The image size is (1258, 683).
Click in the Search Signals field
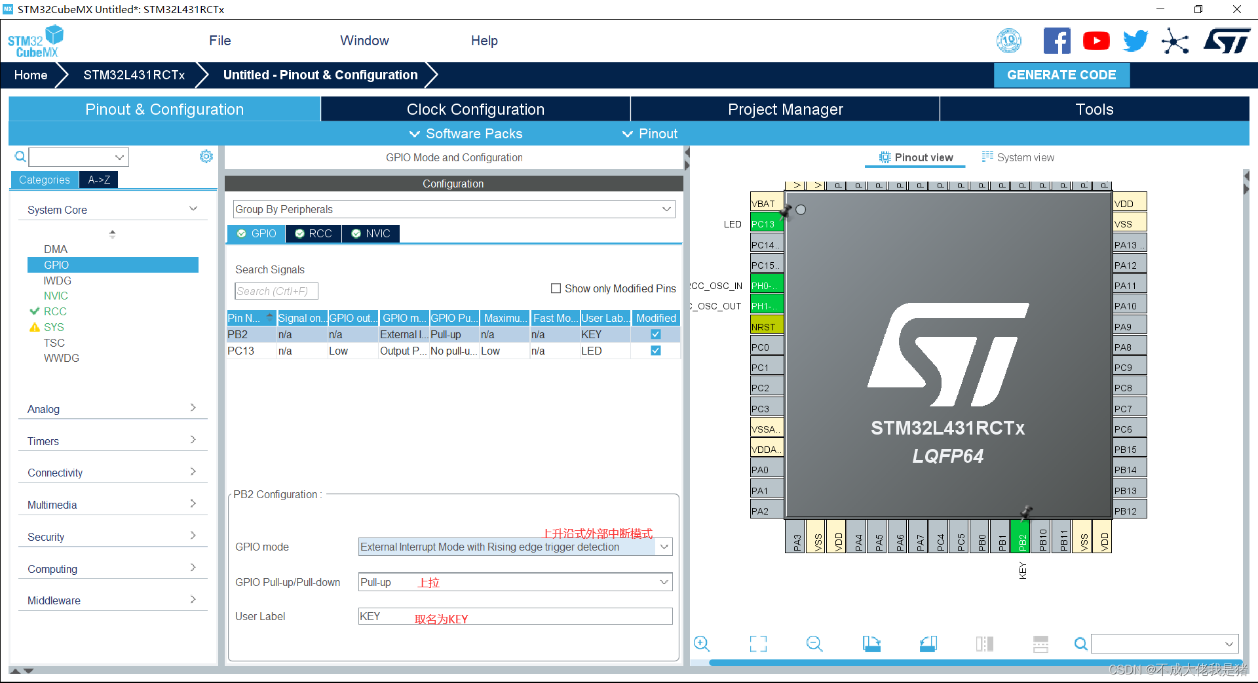click(x=276, y=291)
